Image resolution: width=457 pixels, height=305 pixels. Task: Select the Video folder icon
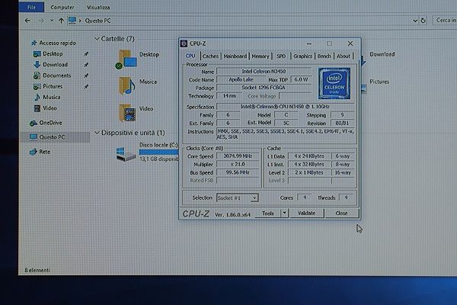pyautogui.click(x=127, y=113)
